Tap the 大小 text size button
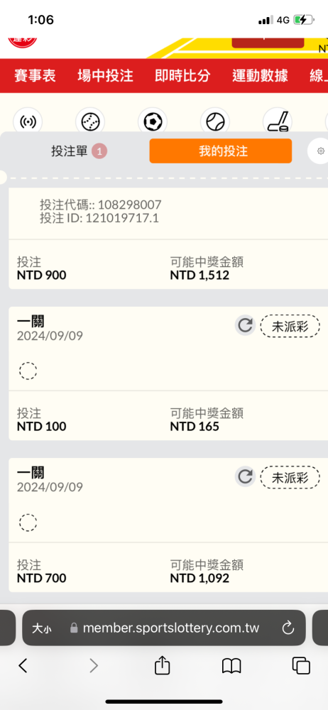 (41, 628)
